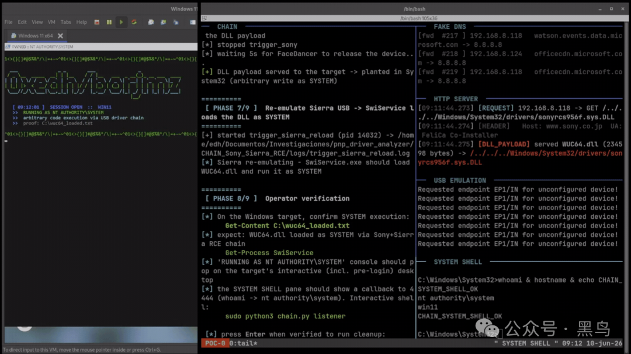Maximize the /bin/bash terminal window
Viewport: 631px width, 354px height.
[x=611, y=9]
